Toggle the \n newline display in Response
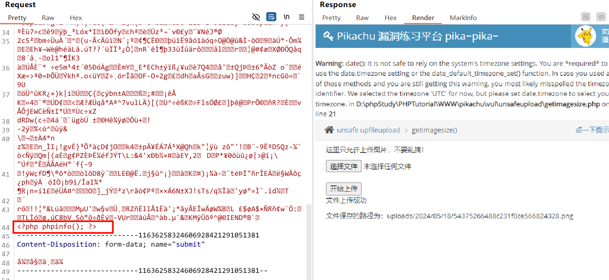This screenshot has height=280, width=609. 601,17
